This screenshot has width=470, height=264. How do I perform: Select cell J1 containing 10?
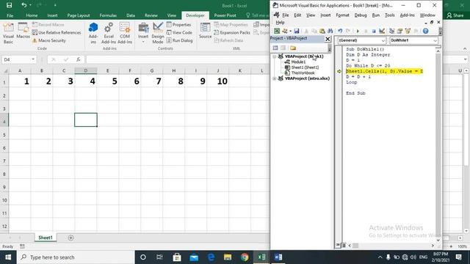(x=218, y=81)
